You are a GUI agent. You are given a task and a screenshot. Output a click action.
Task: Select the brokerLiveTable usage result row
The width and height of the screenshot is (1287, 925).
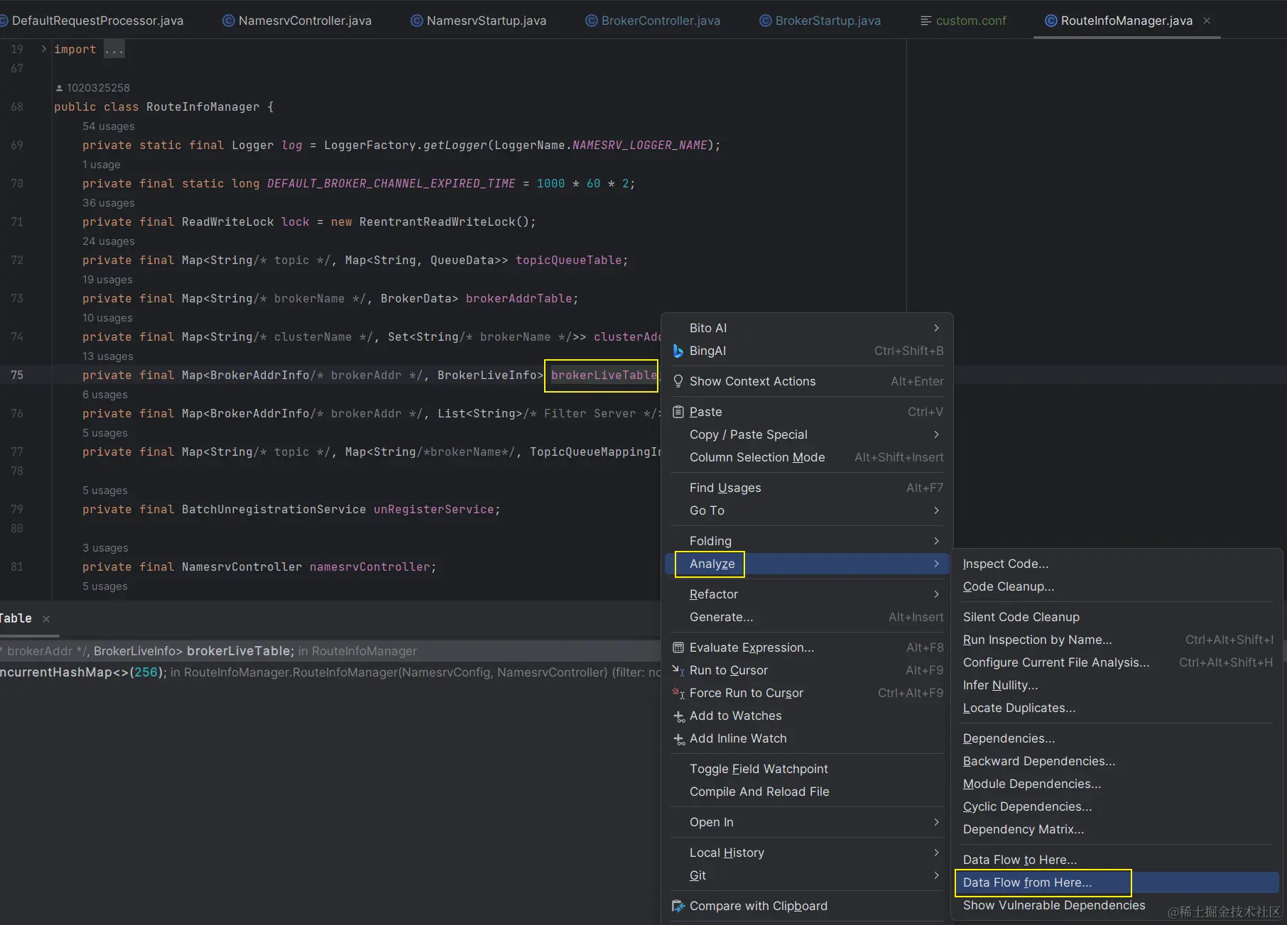pos(330,651)
